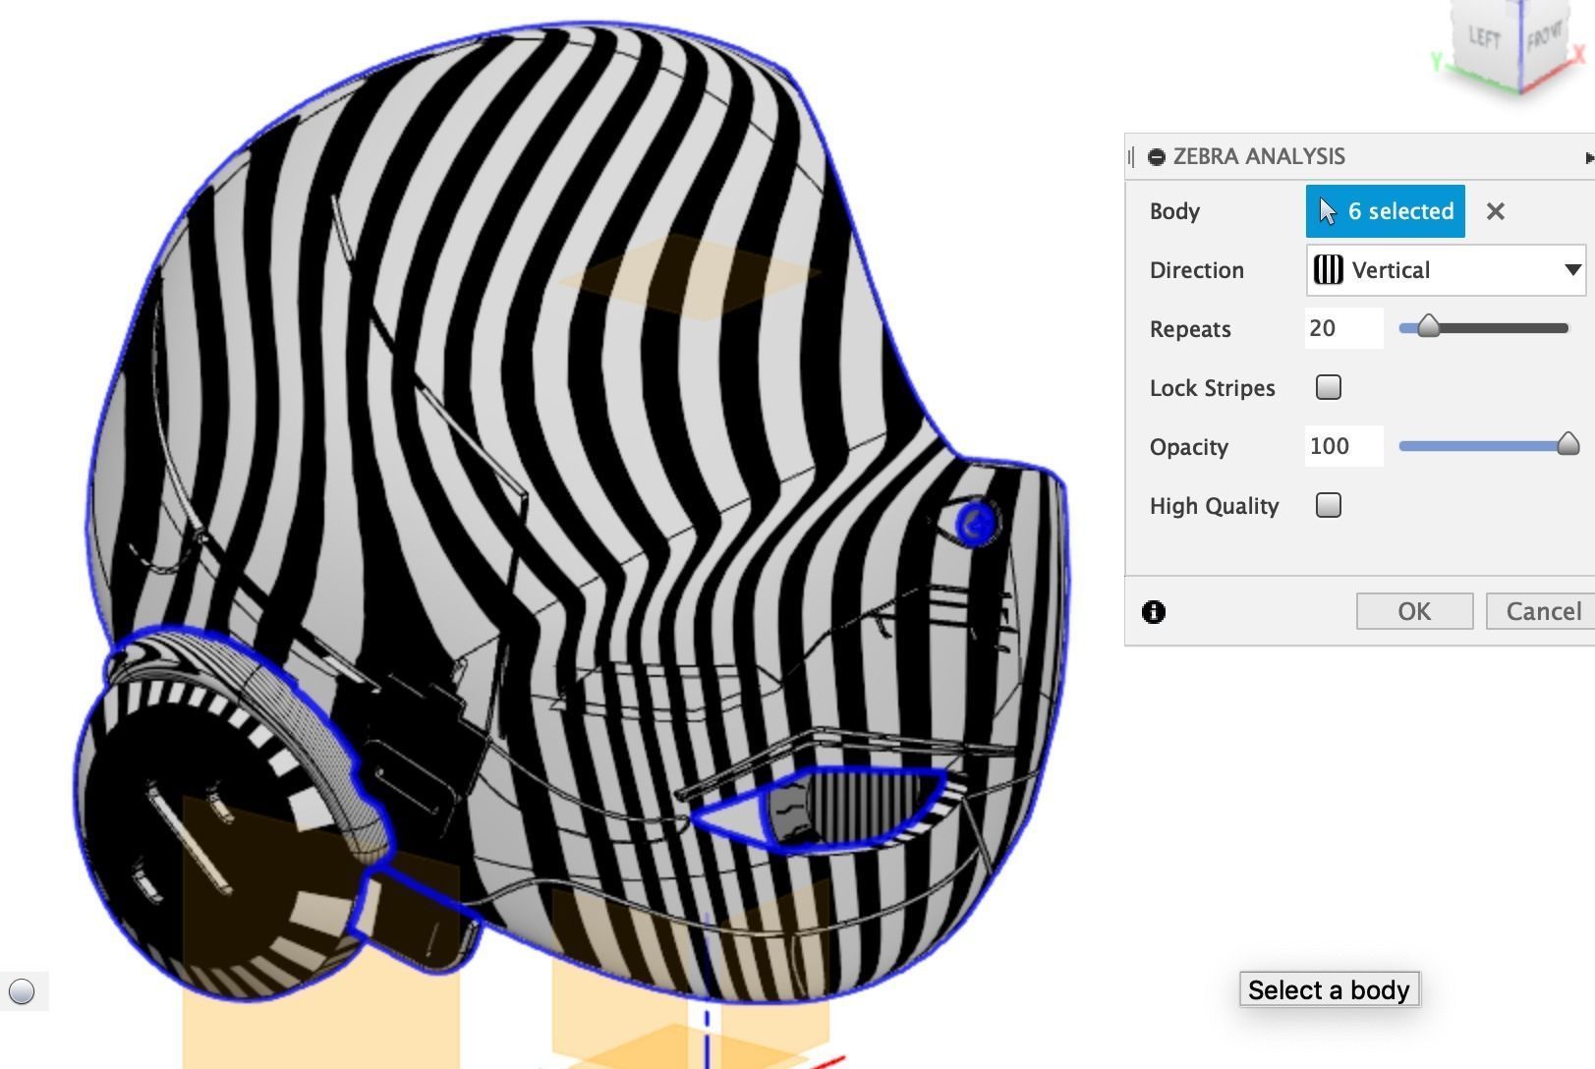Click the Zebra Analysis panel drag grip
The height and width of the screenshot is (1069, 1595).
point(1131,157)
